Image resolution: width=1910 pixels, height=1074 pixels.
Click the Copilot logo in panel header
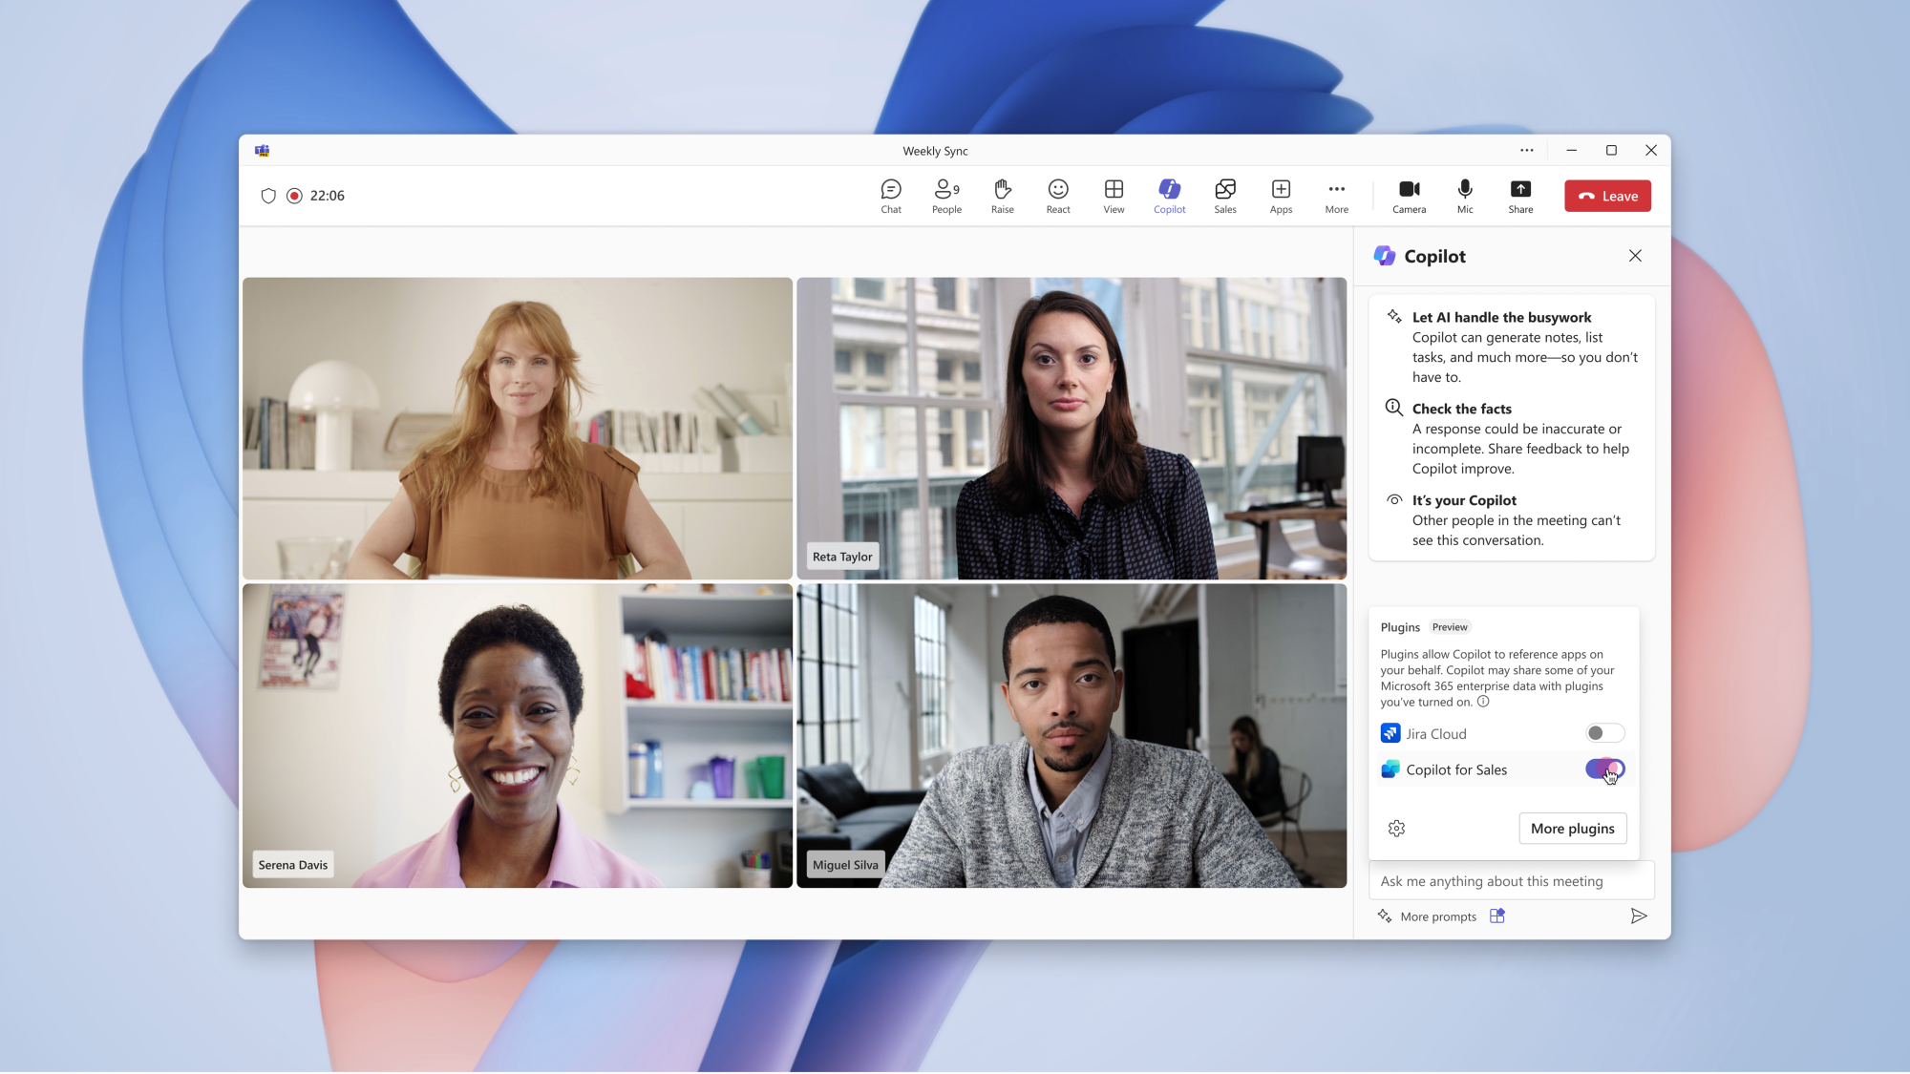coord(1384,256)
